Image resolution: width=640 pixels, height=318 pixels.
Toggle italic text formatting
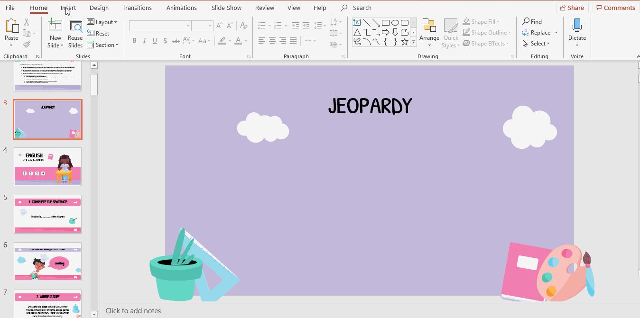click(x=144, y=41)
